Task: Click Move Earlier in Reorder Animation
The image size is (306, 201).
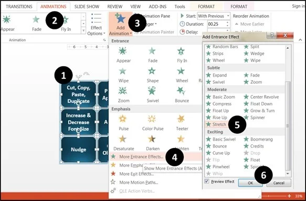Action: tap(250, 24)
